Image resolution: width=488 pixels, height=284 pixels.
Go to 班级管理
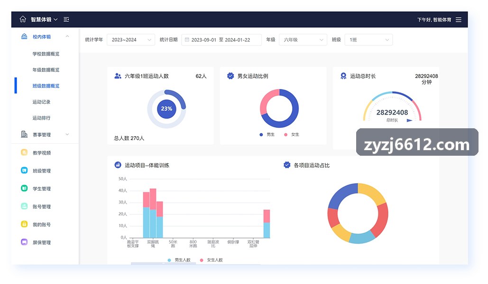(x=42, y=171)
